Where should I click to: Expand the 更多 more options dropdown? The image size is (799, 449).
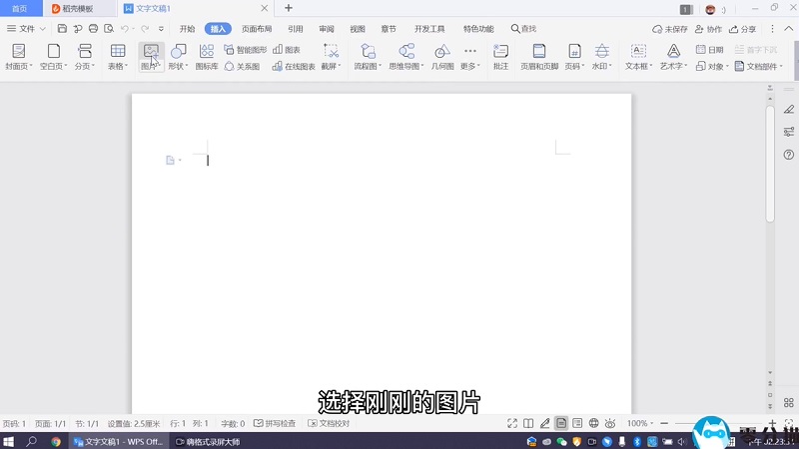click(470, 66)
